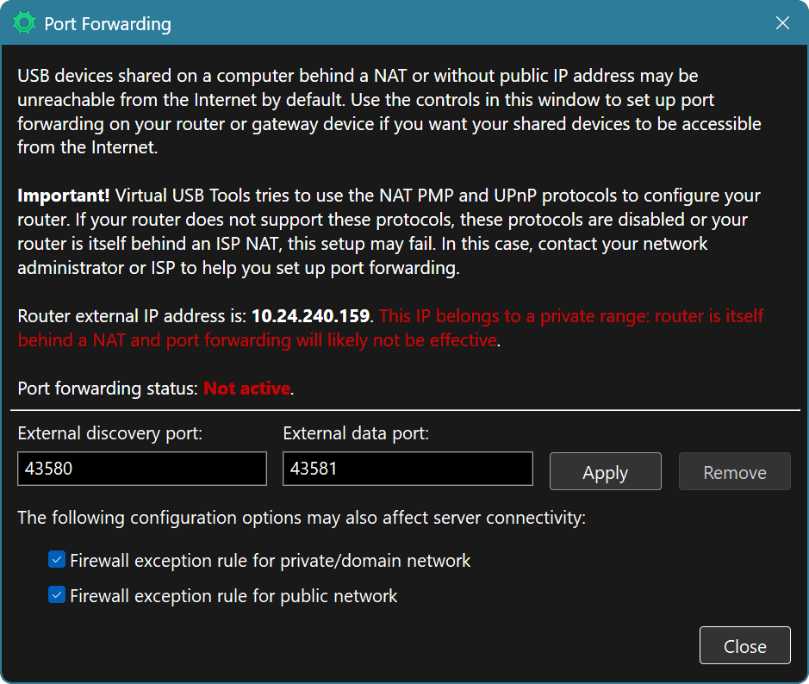Uncheck firewall exception rule for public network
Image resolution: width=809 pixels, height=684 pixels.
pyautogui.click(x=56, y=594)
